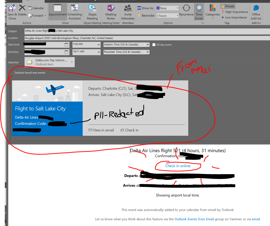The image size is (270, 226).
Task: Delete this appointment with the X icon
Action: pos(22,8)
